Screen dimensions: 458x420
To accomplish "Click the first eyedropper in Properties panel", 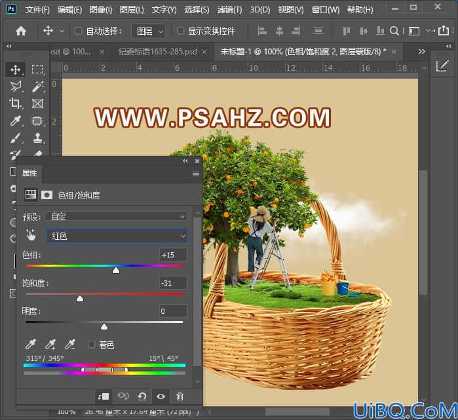I will point(31,345).
